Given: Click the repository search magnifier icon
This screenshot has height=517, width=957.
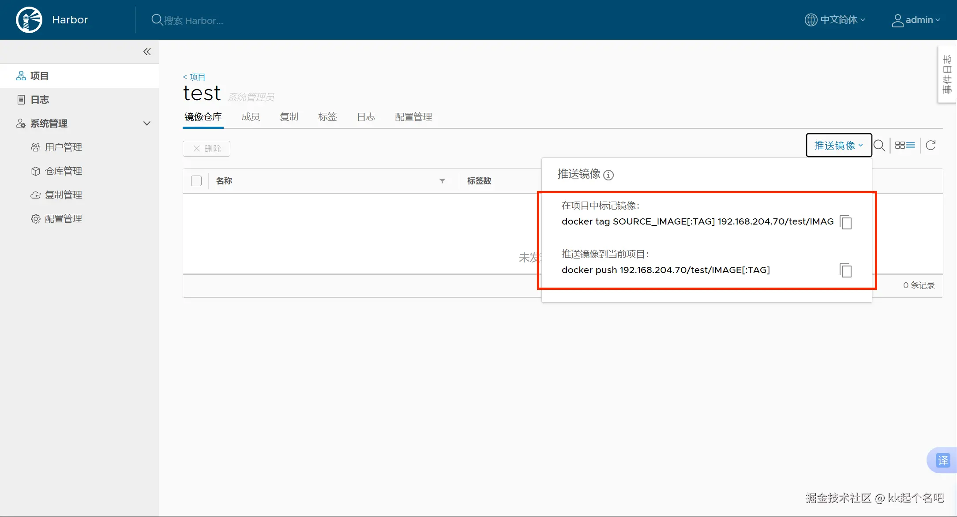Looking at the screenshot, I should [879, 146].
